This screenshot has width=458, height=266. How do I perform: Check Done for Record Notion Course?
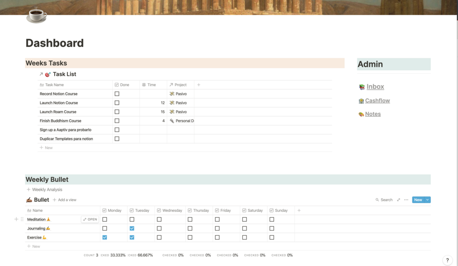pyautogui.click(x=117, y=94)
